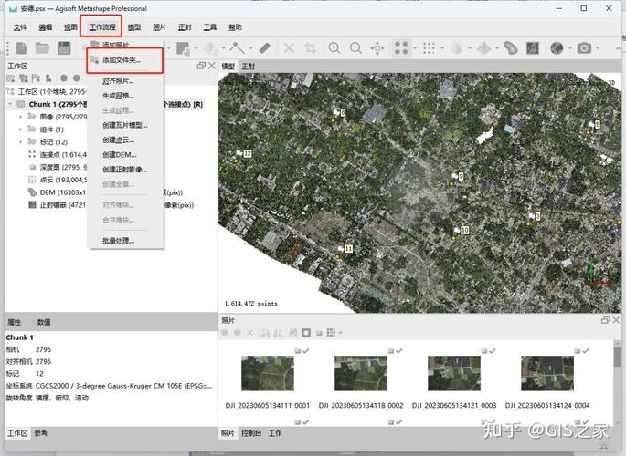Open the 文件 menu
This screenshot has height=456, width=626.
click(x=20, y=27)
